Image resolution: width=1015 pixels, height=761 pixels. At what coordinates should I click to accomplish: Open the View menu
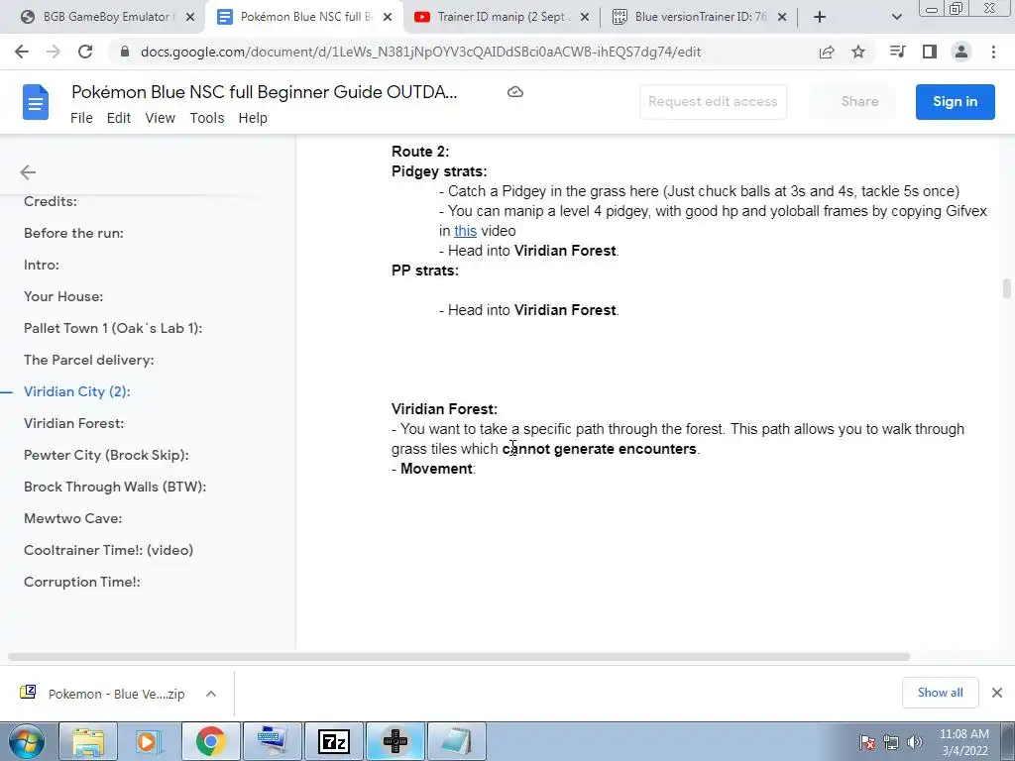pos(160,118)
